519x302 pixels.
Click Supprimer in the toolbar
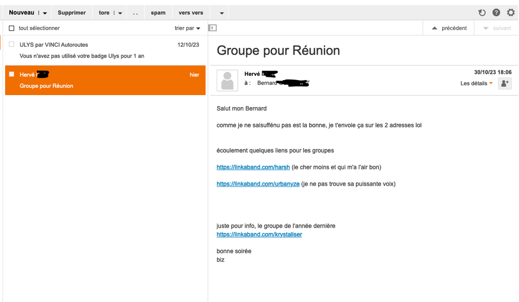pyautogui.click(x=72, y=12)
